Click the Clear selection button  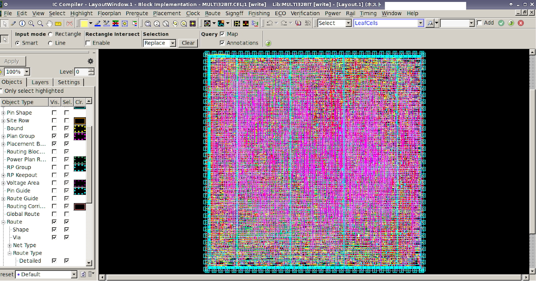click(x=188, y=43)
